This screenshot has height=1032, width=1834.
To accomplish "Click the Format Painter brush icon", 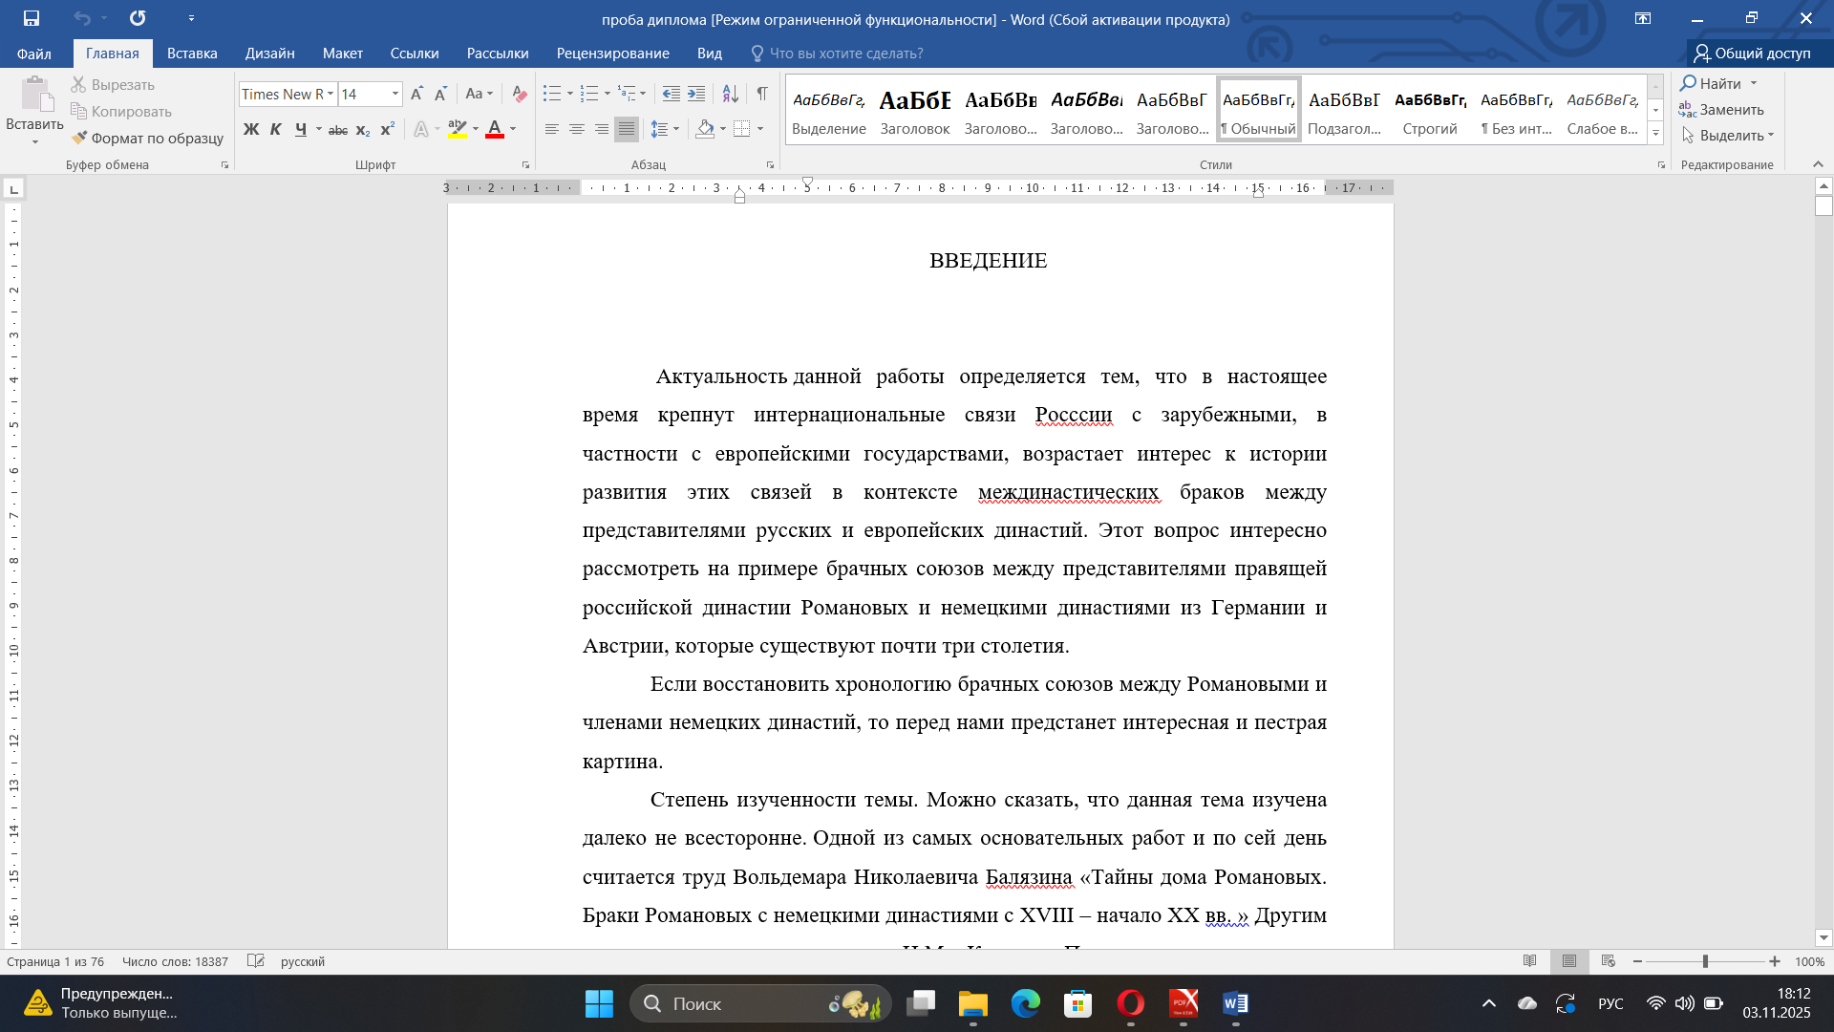I will coord(80,138).
